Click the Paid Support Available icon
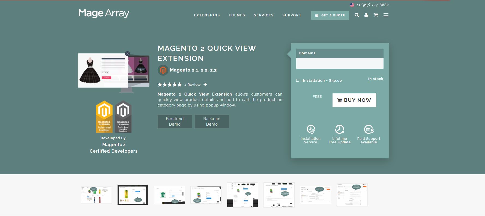Image resolution: width=485 pixels, height=216 pixels. tap(369, 129)
